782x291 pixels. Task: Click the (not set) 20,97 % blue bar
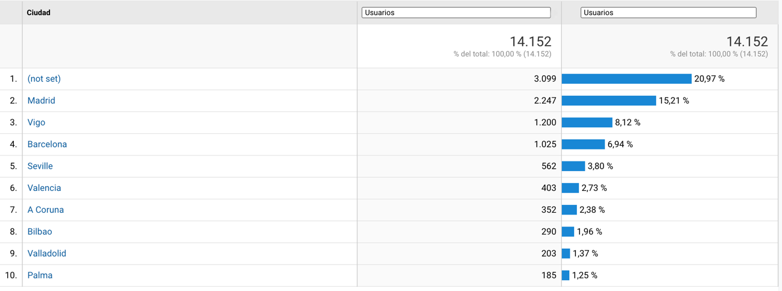pos(626,79)
